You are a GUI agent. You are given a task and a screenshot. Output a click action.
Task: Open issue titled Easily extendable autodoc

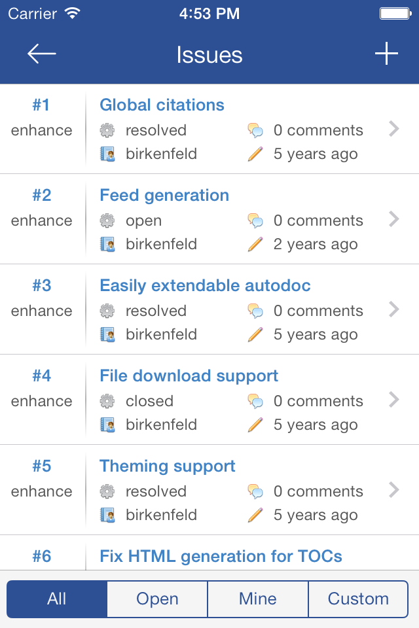tap(205, 286)
